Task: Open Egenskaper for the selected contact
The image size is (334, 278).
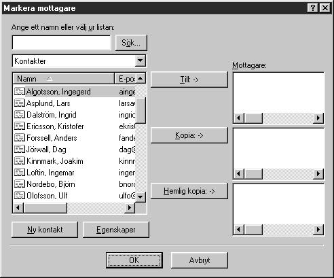Action: click(x=116, y=230)
